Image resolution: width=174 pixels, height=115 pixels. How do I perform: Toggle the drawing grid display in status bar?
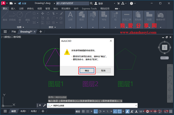pyautogui.click(x=83, y=111)
